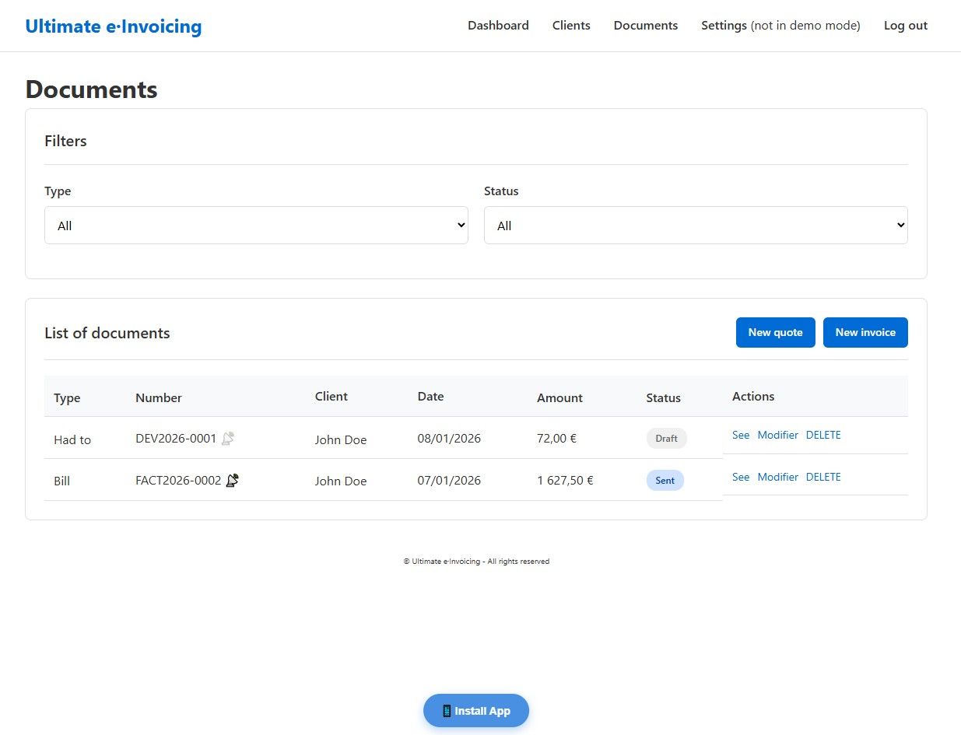Open invoice FACT2026-0002 with See link
The height and width of the screenshot is (735, 961).
pos(740,478)
